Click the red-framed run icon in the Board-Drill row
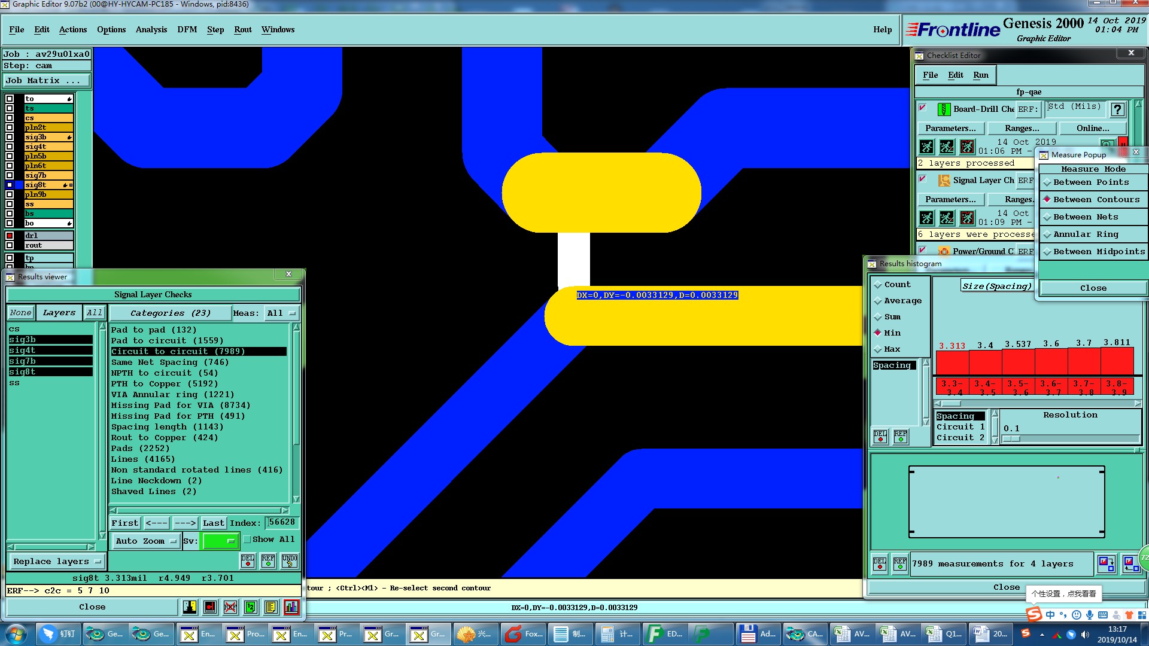This screenshot has width=1149, height=646. pos(967,147)
